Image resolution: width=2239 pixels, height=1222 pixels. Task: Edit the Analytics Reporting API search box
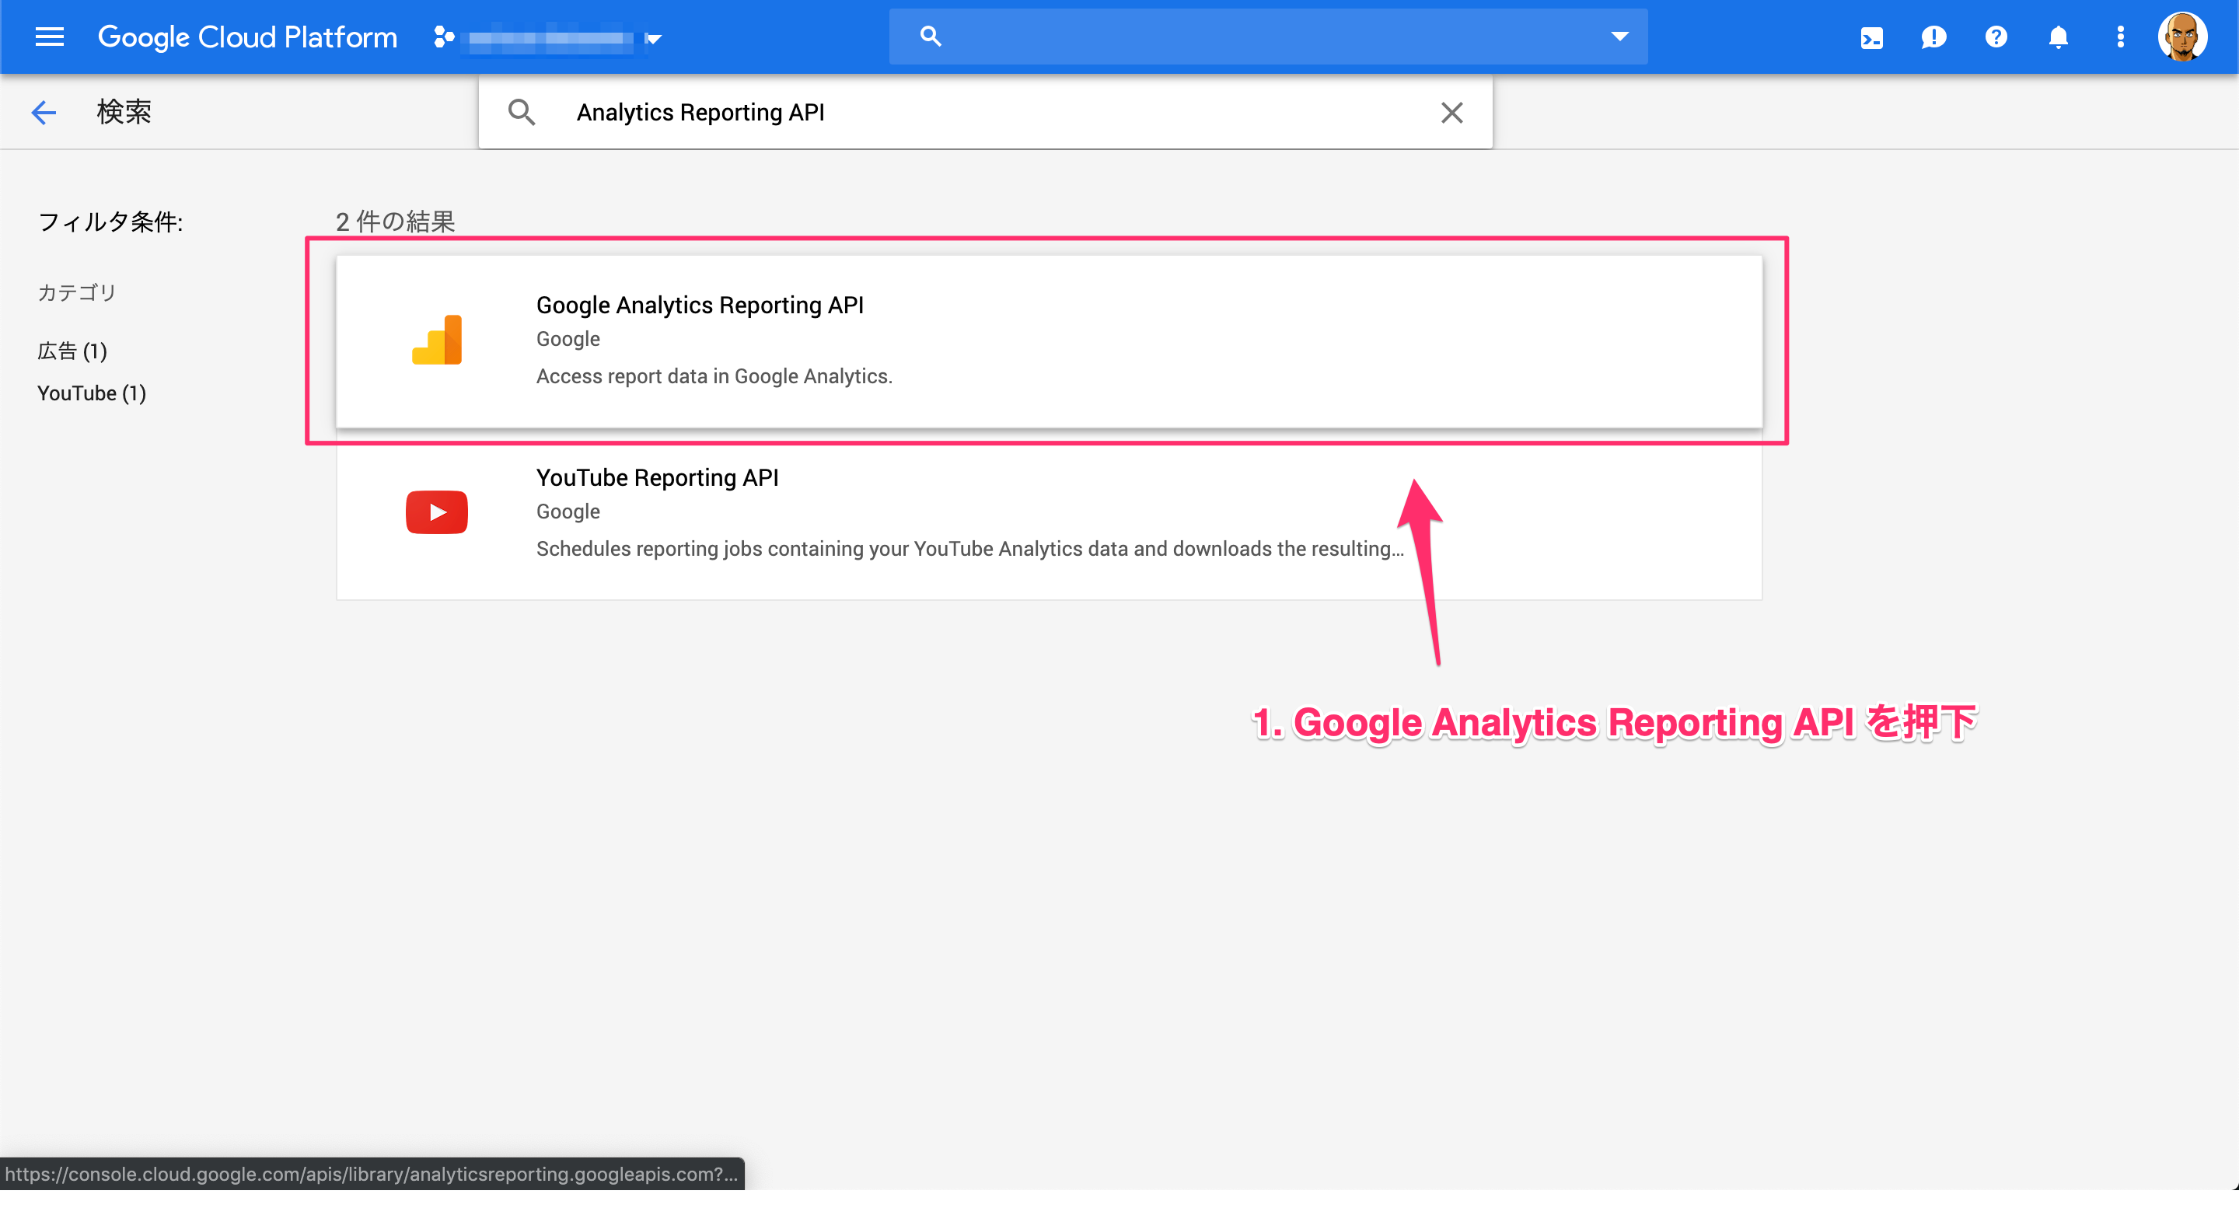point(986,112)
